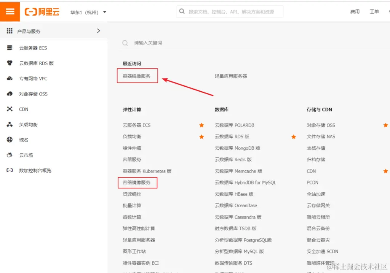Unstar CDN in 存储与 CDN list
This screenshot has height=273, width=390.
coord(386,171)
